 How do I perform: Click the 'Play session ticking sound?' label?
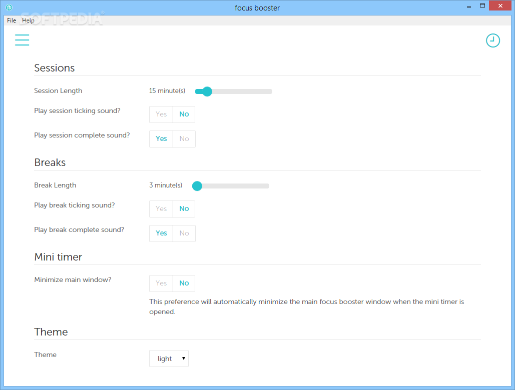click(77, 111)
